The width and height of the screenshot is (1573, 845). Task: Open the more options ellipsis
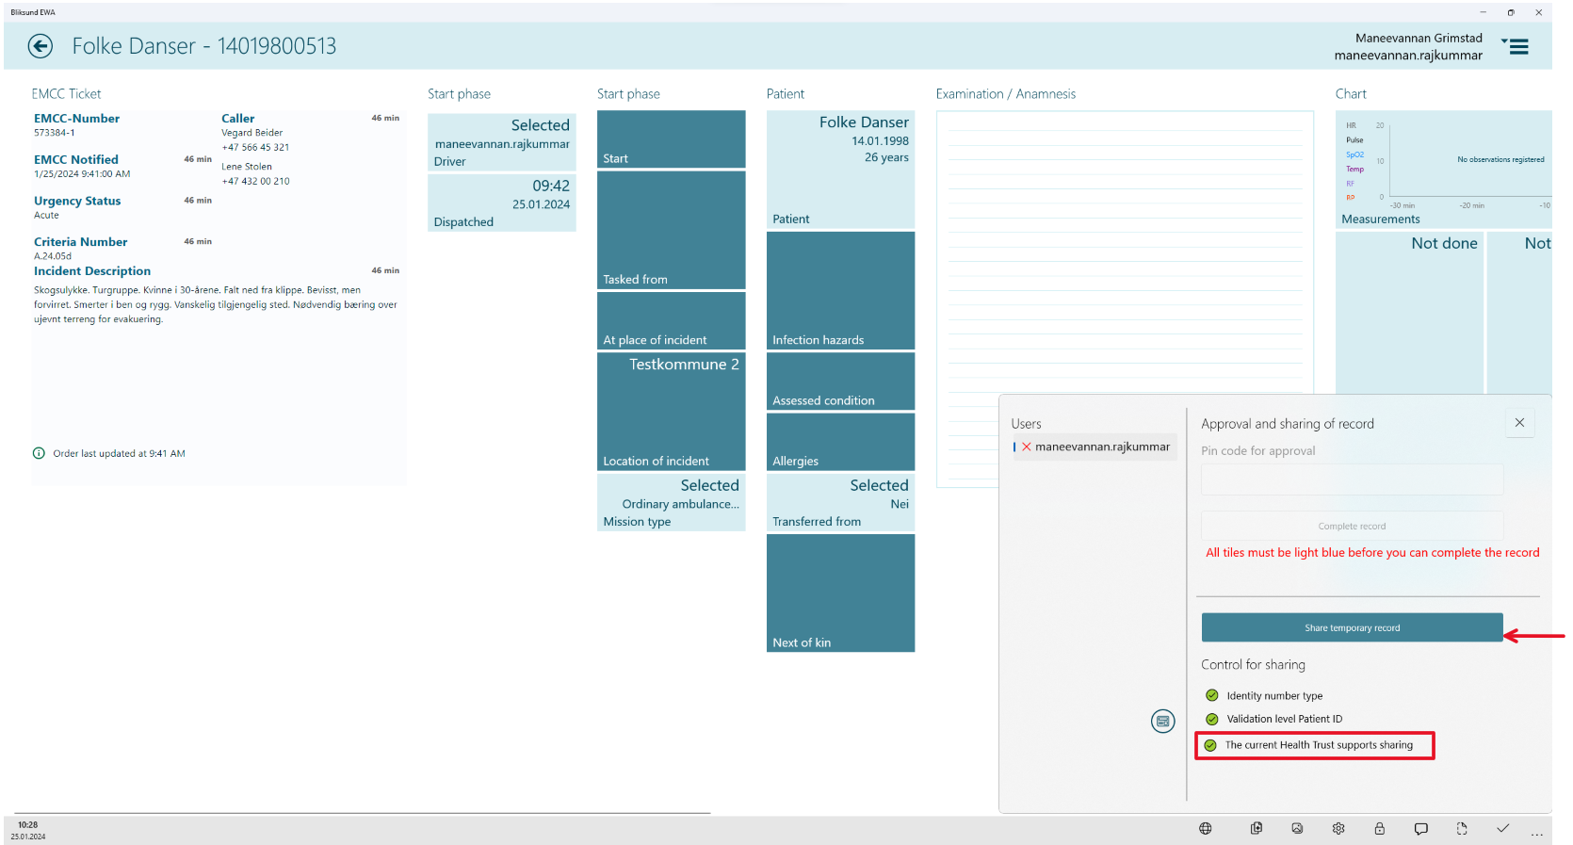[x=1536, y=834]
